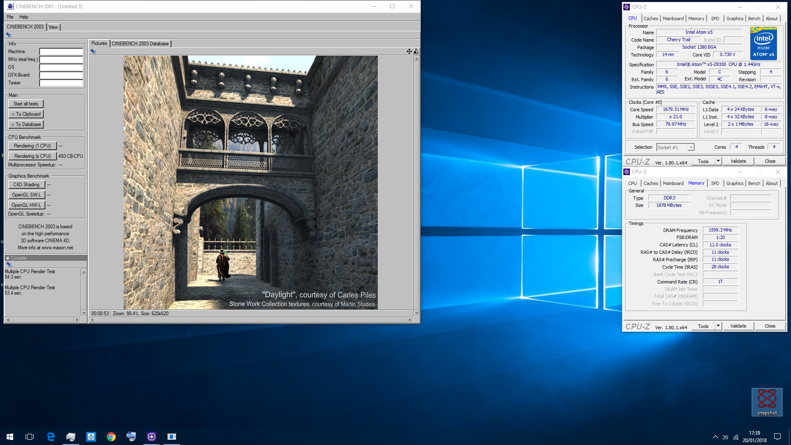Run the OpenGL SW-L test
This screenshot has height=445, width=791.
tap(26, 195)
